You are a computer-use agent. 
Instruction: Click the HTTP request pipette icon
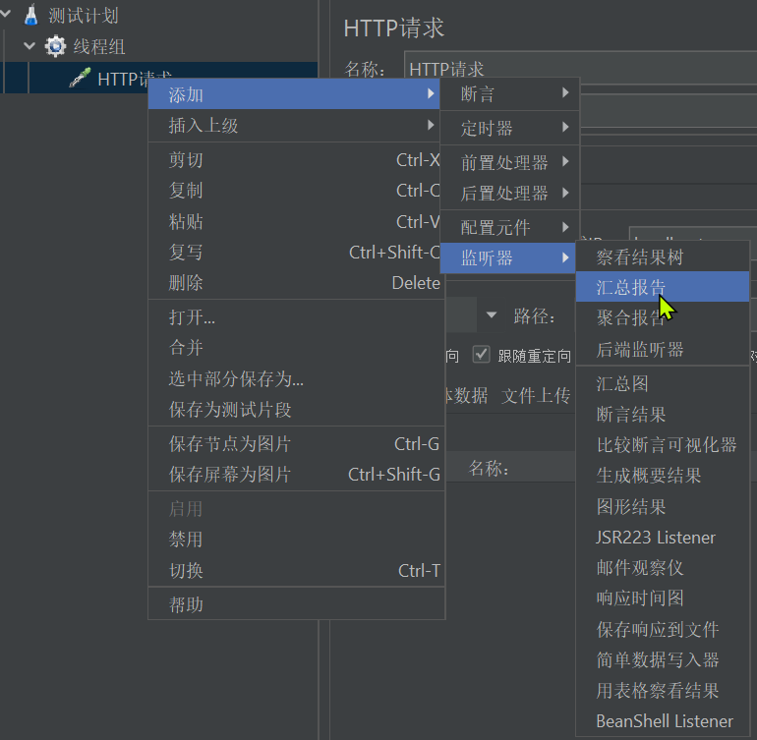click(80, 78)
